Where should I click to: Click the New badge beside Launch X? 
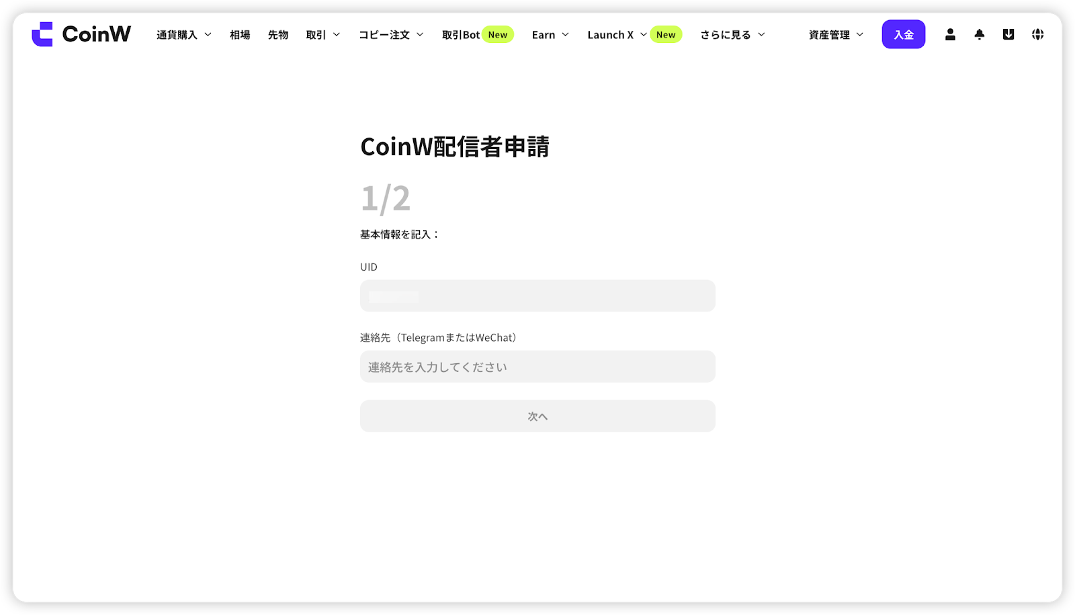(x=666, y=35)
